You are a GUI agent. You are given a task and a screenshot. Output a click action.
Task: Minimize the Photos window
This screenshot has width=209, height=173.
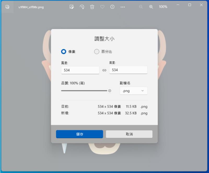[178, 5]
